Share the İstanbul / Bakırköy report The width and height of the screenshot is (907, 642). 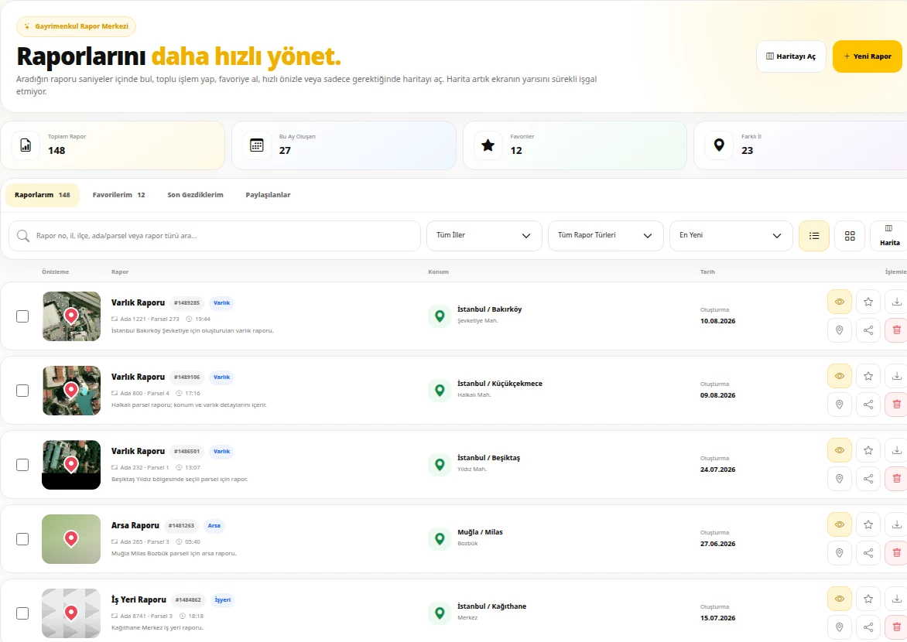868,330
